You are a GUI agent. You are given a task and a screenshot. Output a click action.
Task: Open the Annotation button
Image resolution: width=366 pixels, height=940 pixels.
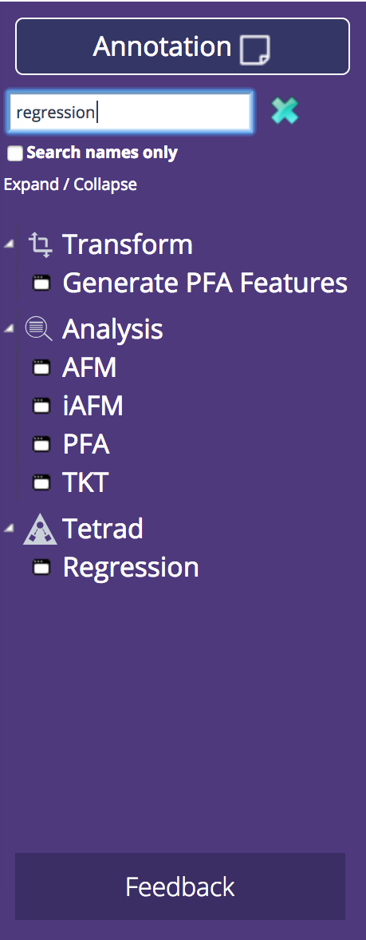[183, 47]
